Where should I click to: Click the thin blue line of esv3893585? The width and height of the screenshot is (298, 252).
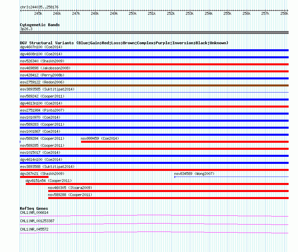pos(154,92)
